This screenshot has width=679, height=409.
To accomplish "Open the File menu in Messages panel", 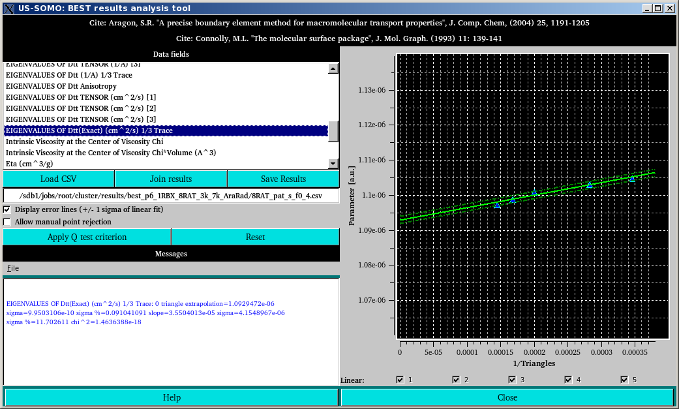I will pyautogui.click(x=12, y=268).
